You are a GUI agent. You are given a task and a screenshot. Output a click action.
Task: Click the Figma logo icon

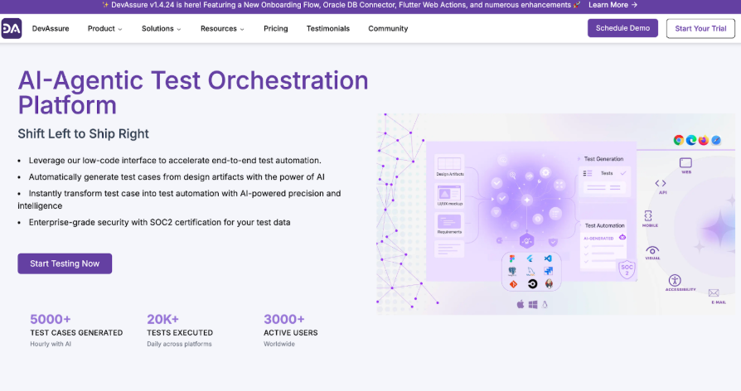(x=511, y=258)
